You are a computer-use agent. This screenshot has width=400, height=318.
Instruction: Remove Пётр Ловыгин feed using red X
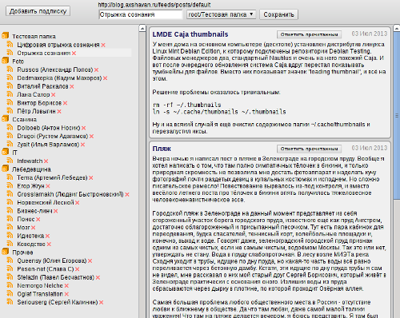pyautogui.click(x=59, y=111)
